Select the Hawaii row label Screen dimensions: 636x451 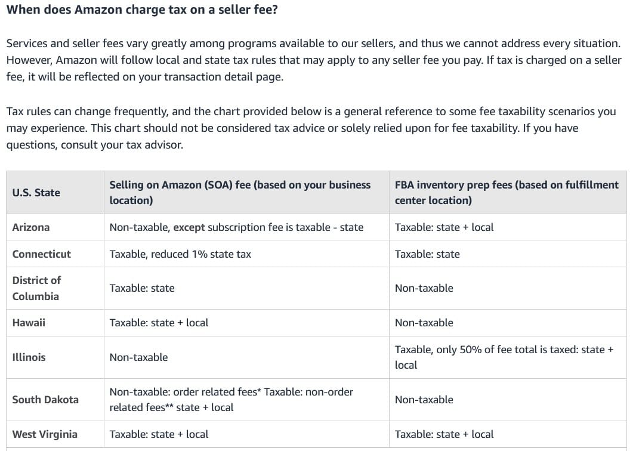[x=29, y=323]
